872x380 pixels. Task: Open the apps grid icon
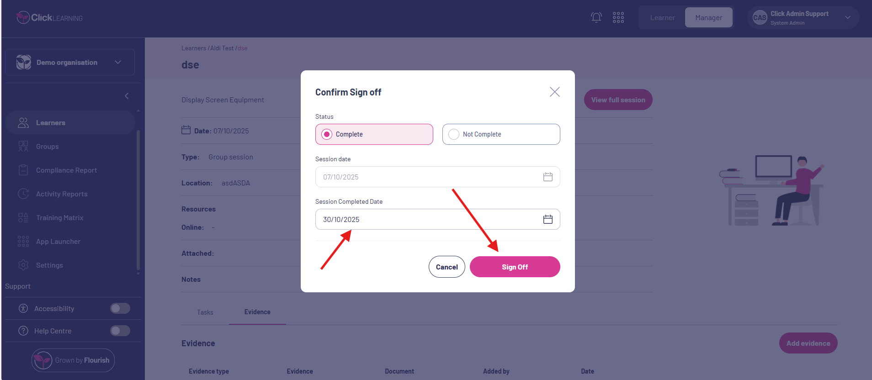(618, 17)
